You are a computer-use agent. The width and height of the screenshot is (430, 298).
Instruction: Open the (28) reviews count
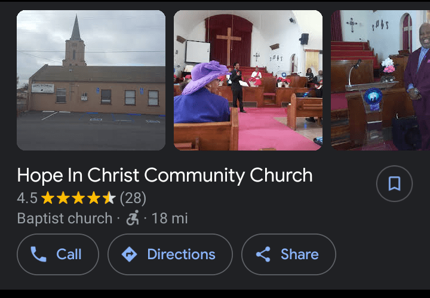(x=133, y=198)
